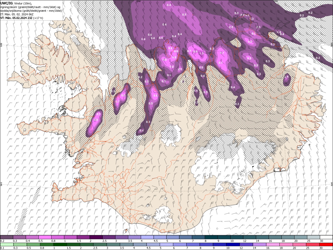Click the '30' label under the snow legend
Image resolution: width=333 pixels, height=250 pixels.
321,241
